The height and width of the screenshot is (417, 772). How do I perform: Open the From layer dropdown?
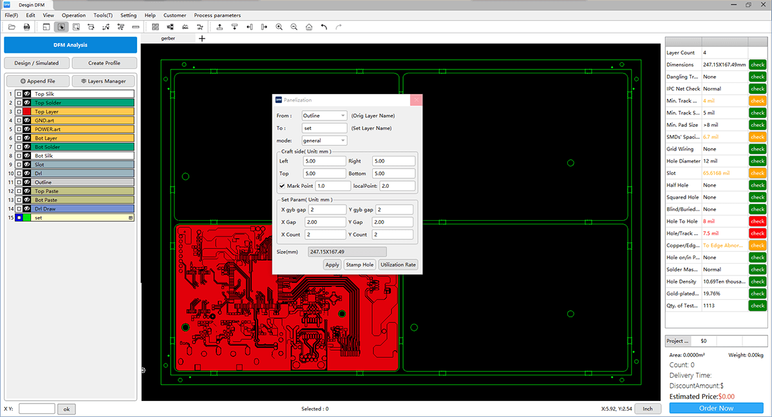[325, 116]
